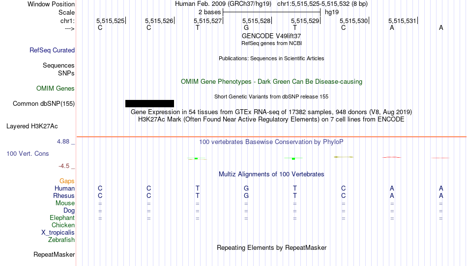Click the Dog species label

pos(69,211)
